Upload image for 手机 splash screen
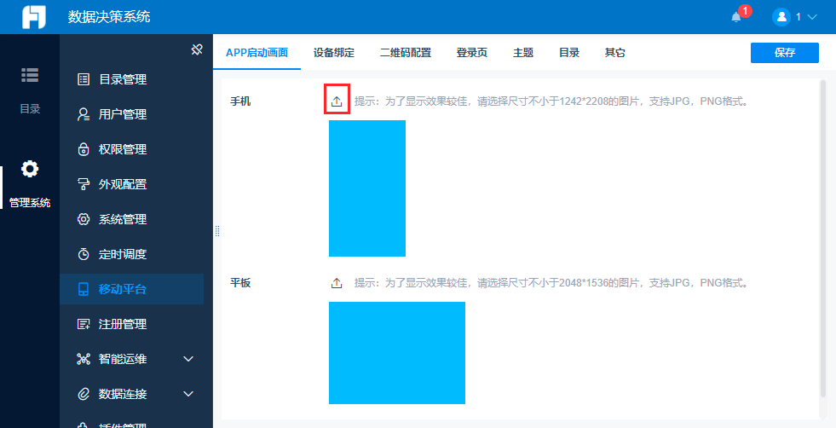Image resolution: width=836 pixels, height=428 pixels. coord(337,101)
